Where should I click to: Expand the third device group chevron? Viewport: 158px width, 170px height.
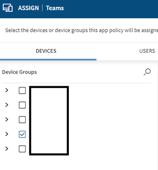[7, 119]
